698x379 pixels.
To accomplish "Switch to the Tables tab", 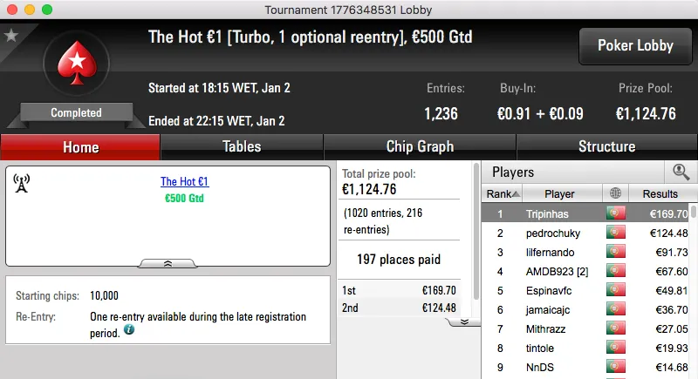I will tap(242, 146).
